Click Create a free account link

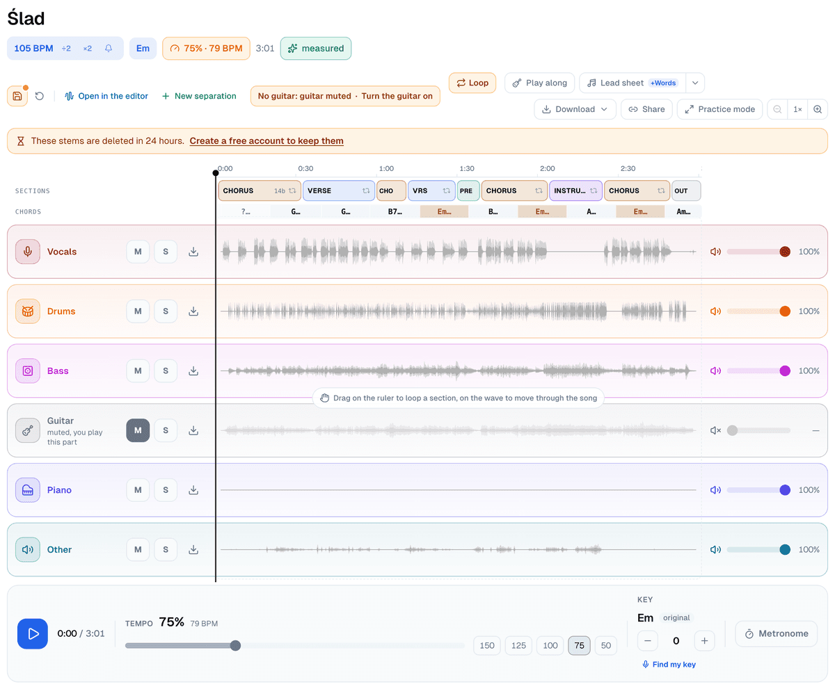267,141
